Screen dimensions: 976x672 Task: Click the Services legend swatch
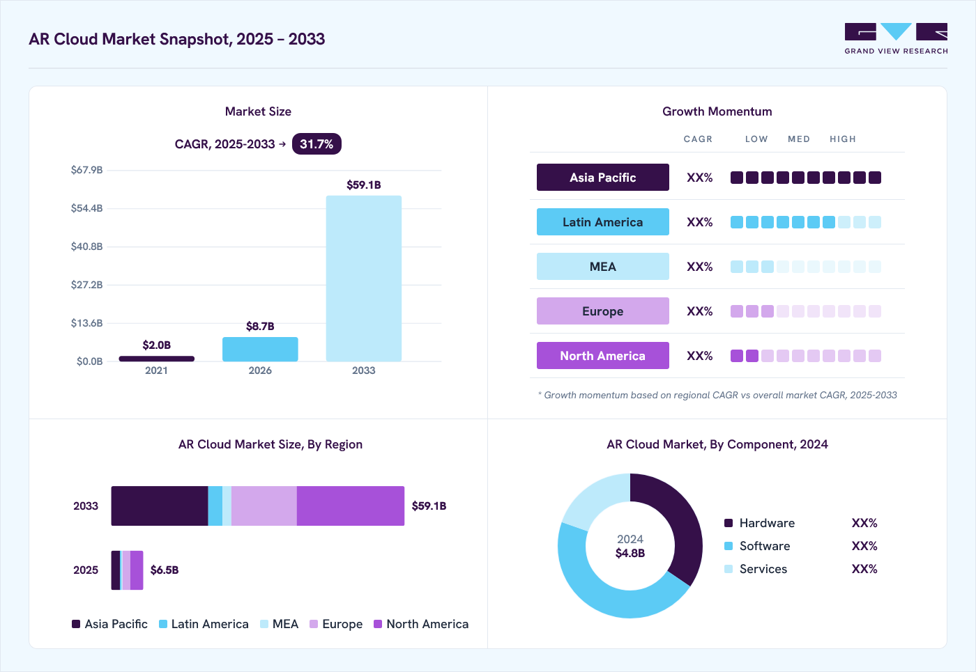(x=729, y=569)
